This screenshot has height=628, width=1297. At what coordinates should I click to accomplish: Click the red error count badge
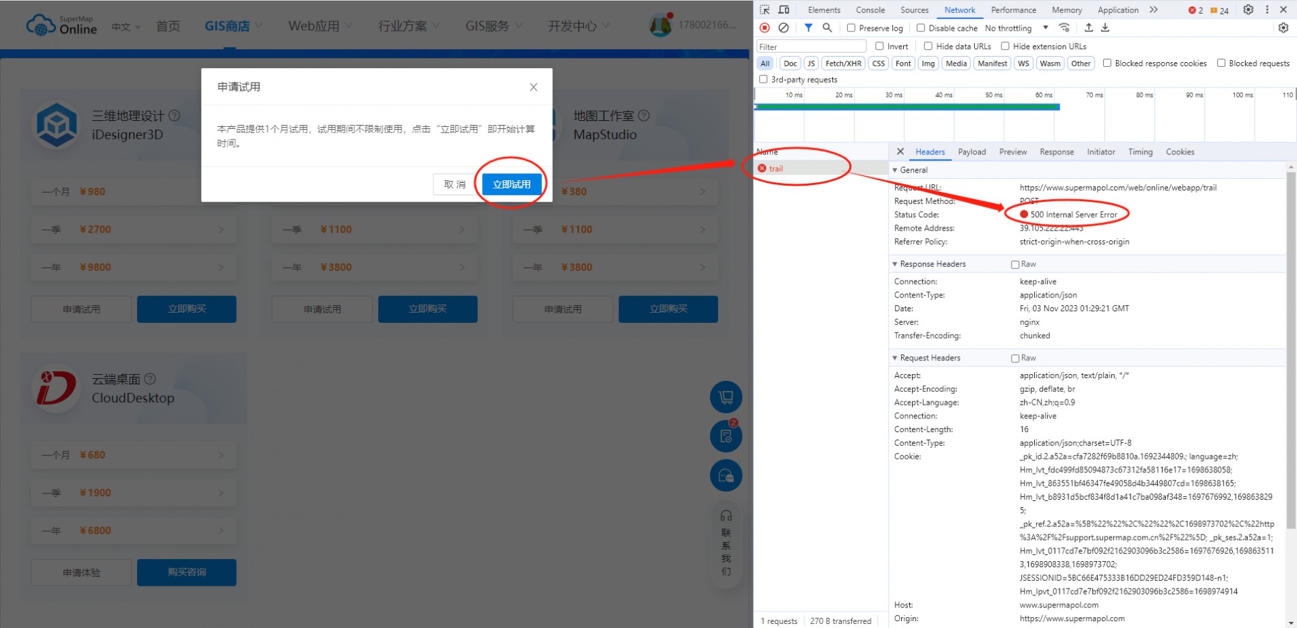tap(1196, 10)
